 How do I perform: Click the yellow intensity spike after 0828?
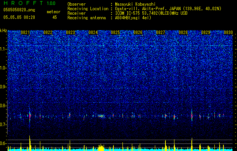(x=192, y=144)
